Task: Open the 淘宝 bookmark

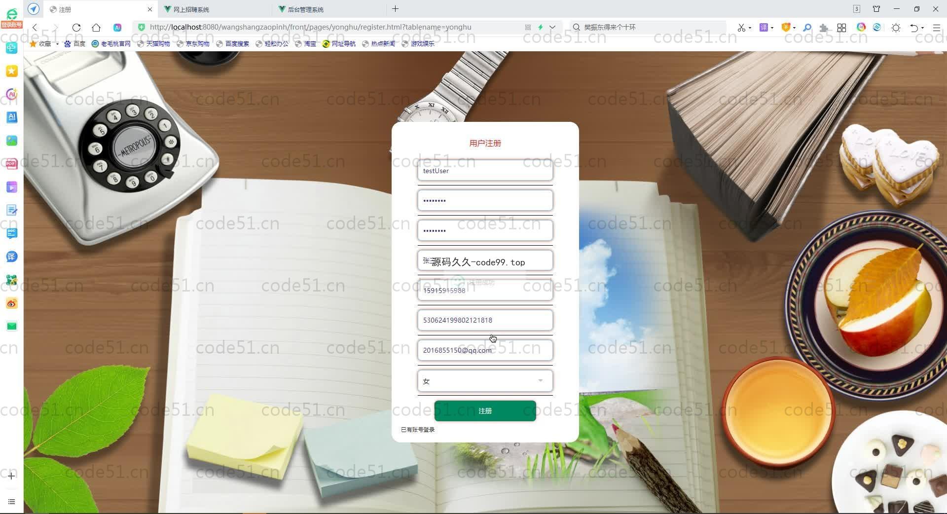Action: (305, 44)
